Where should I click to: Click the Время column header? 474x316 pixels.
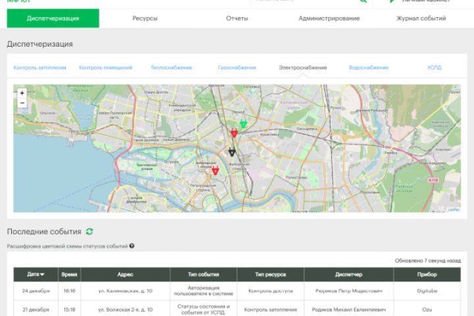pyautogui.click(x=69, y=275)
